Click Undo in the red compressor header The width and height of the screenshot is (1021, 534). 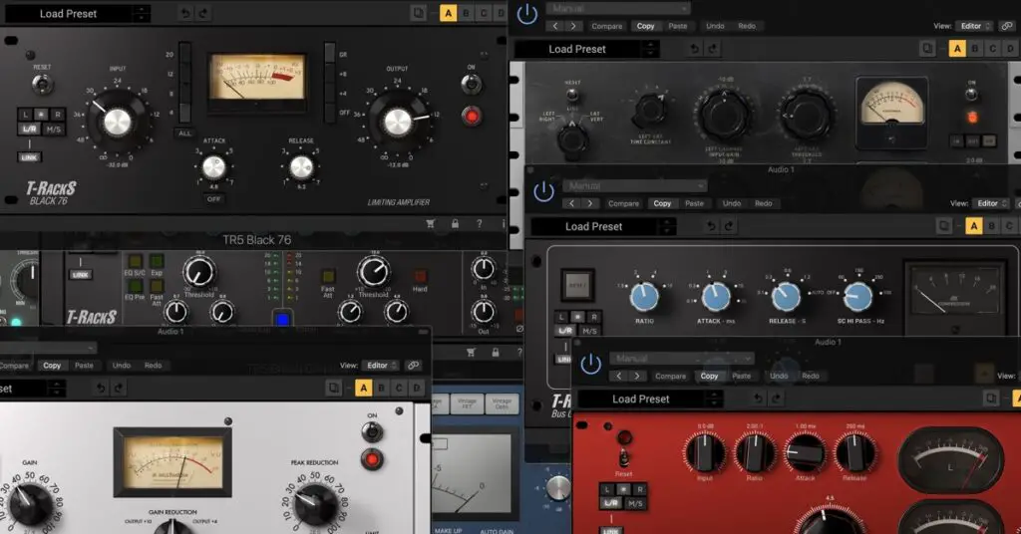tap(779, 376)
